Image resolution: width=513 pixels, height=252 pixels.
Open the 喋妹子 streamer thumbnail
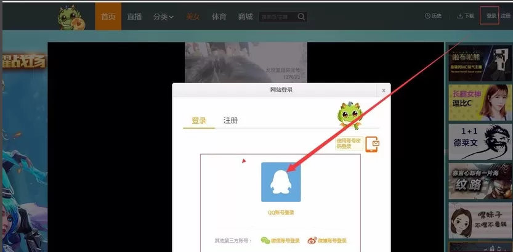pyautogui.click(x=480, y=220)
